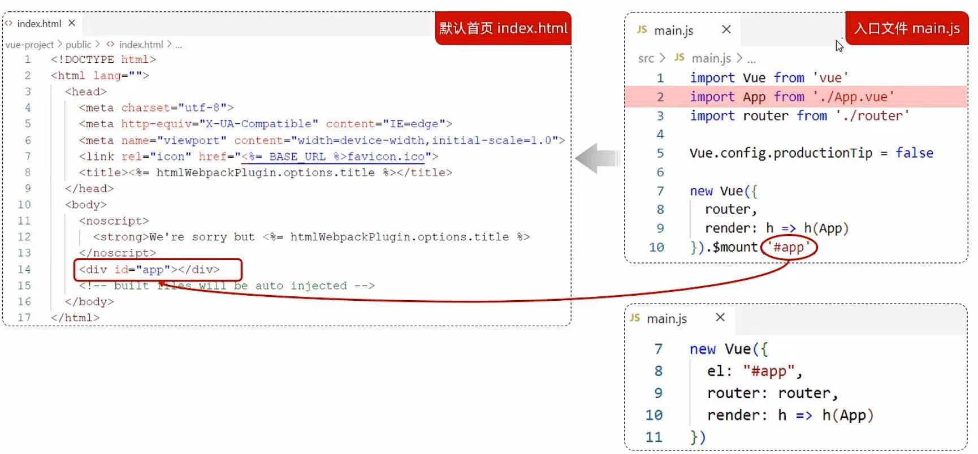Click the title htmlWebpackPlugin line
The width and height of the screenshot is (978, 454).
click(x=266, y=172)
